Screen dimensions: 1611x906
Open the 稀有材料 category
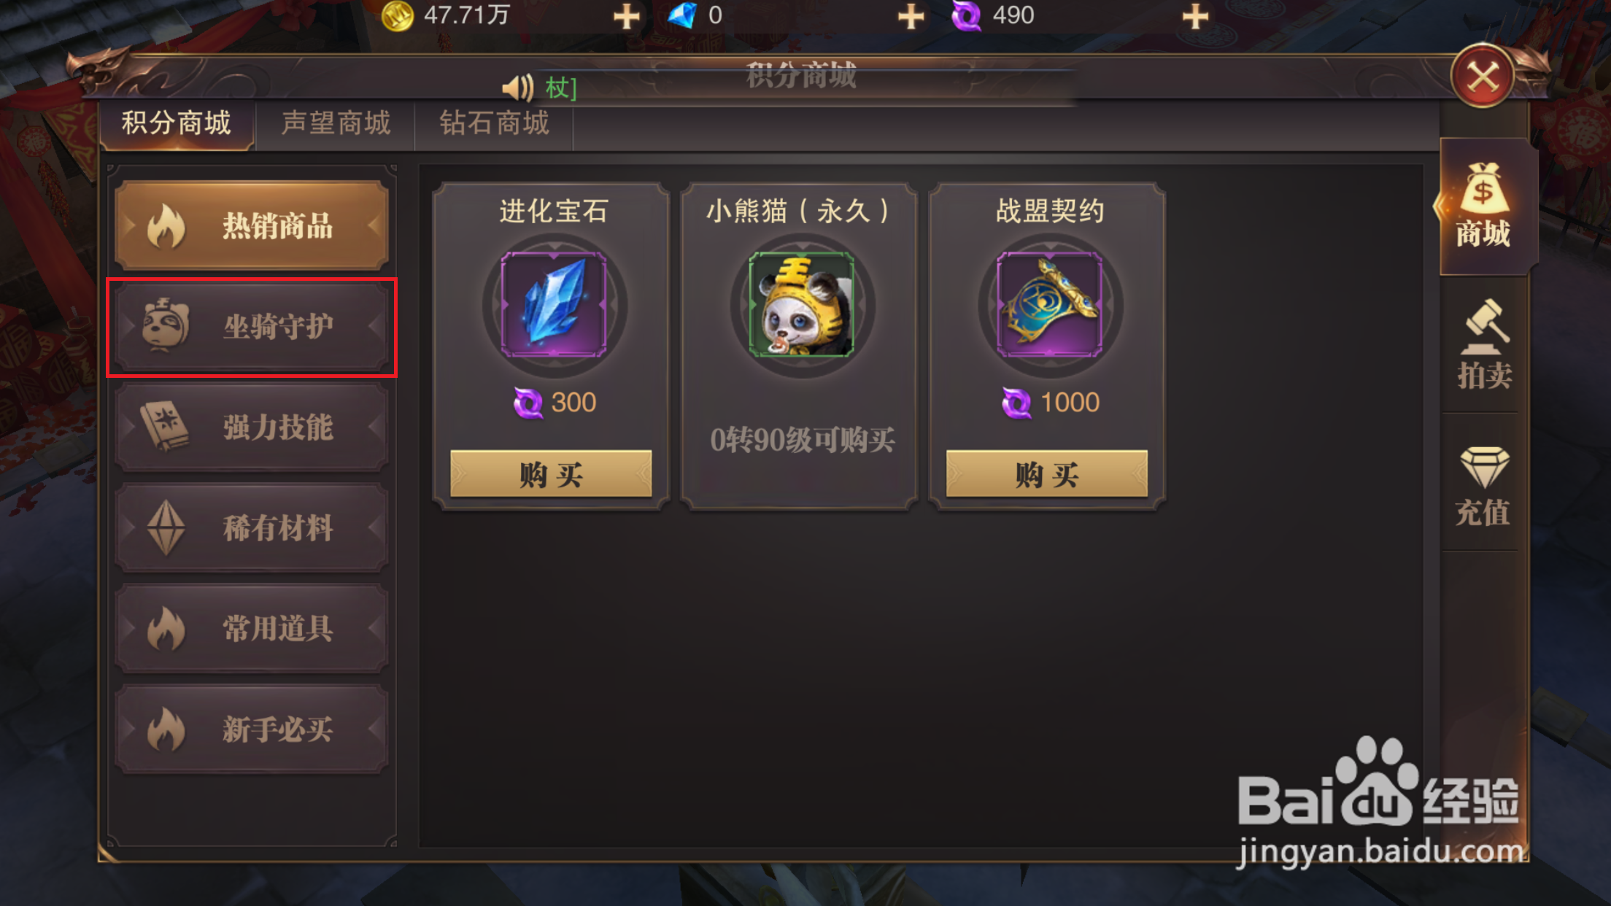[x=252, y=528]
